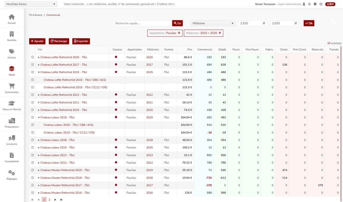343x202 pixels.
Task: Click plus box on Chateau Latour 2018 row
Action: [x=33, y=140]
